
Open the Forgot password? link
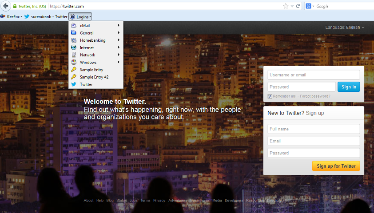pos(315,96)
